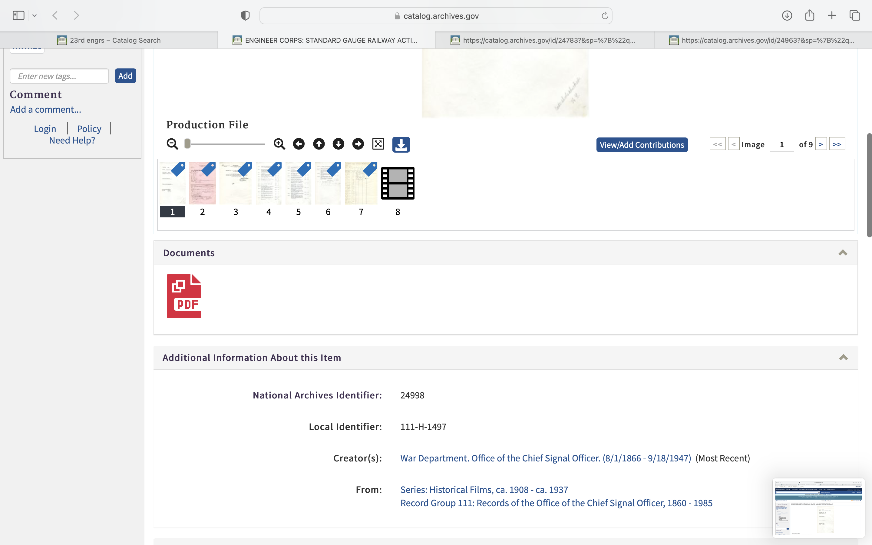Collapse Additional Information About this Item
The image size is (872, 545).
pyautogui.click(x=843, y=358)
